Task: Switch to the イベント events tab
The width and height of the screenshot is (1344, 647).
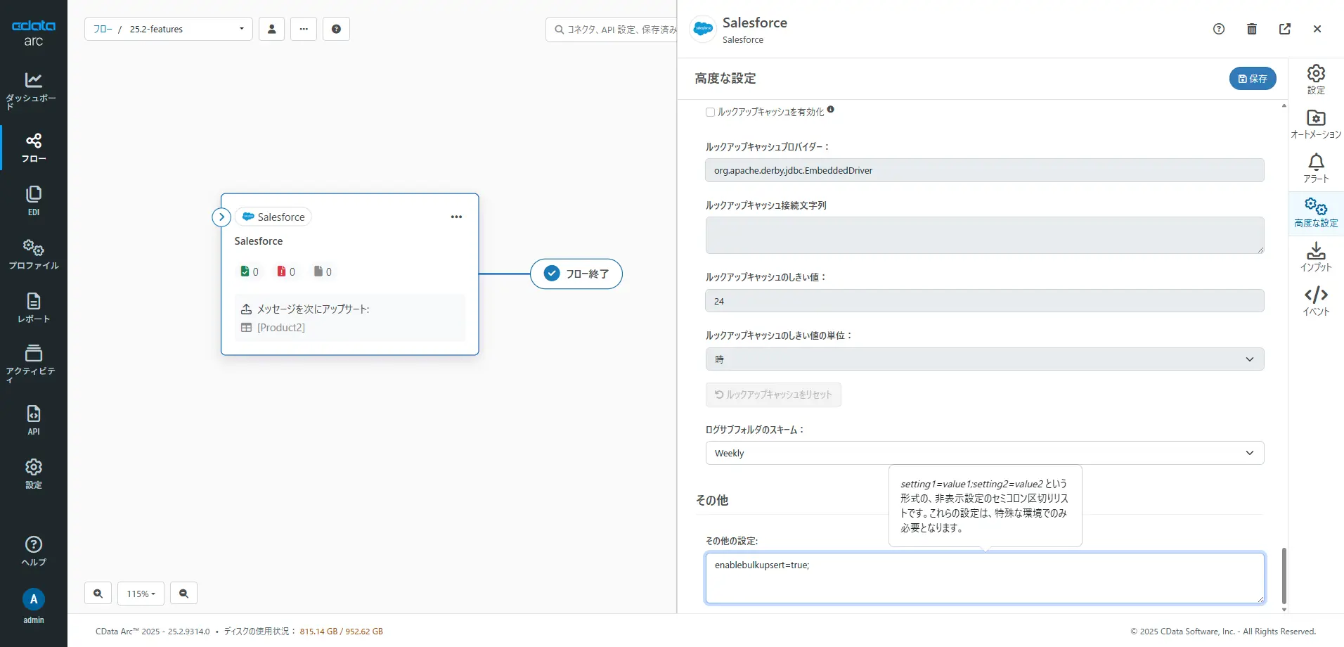Action: [1316, 301]
